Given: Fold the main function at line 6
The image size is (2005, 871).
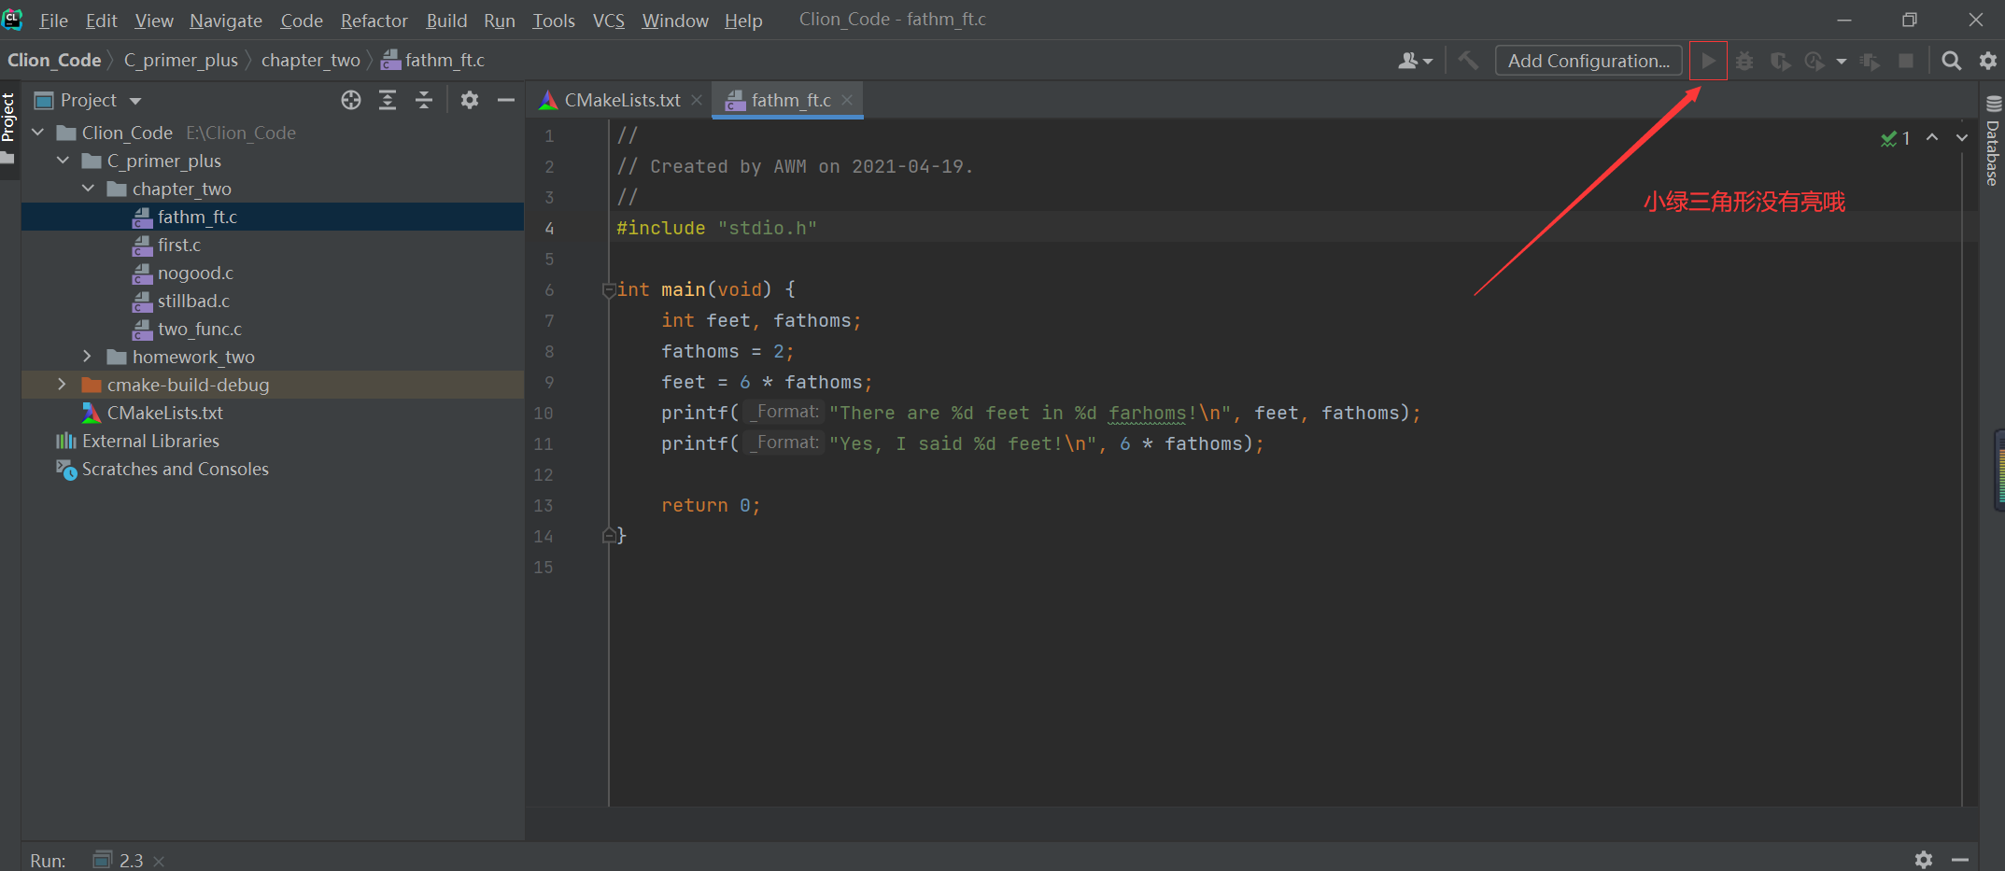Looking at the screenshot, I should (x=609, y=290).
